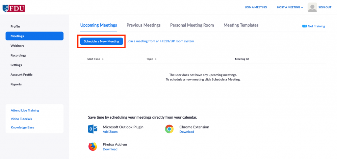Click the Microsoft Outlook Plugin icon
Image resolution: width=337 pixels, height=159 pixels.
(x=93, y=129)
